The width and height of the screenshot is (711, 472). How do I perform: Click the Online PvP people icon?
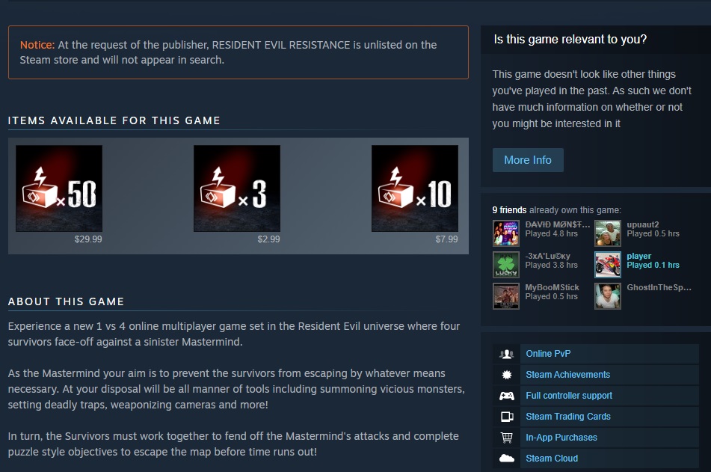(x=506, y=354)
